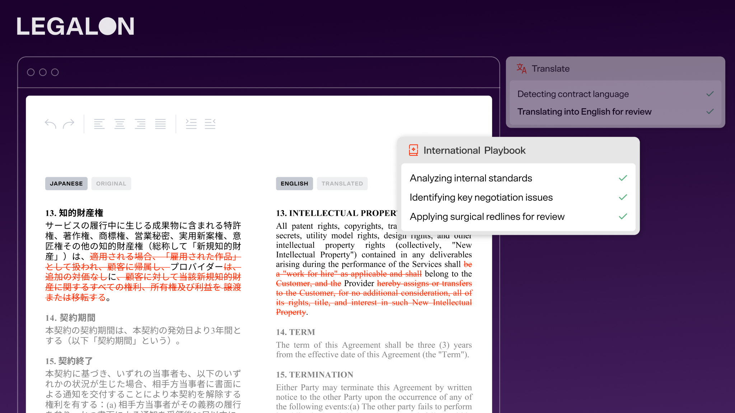
Task: Click checkmark beside Analyzing internal standards
Action: click(x=623, y=178)
